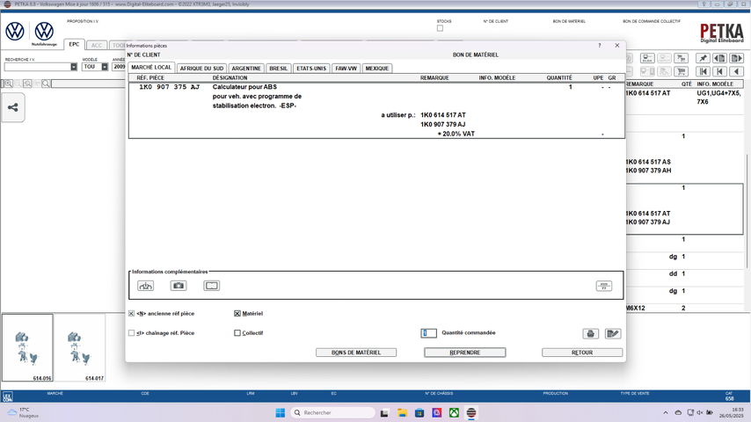Open the camera photo icon
Image resolution: width=751 pixels, height=422 pixels.
pos(179,286)
